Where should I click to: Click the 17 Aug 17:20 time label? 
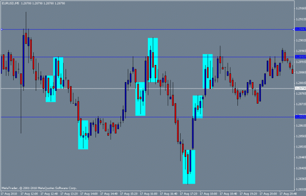click(188, 194)
